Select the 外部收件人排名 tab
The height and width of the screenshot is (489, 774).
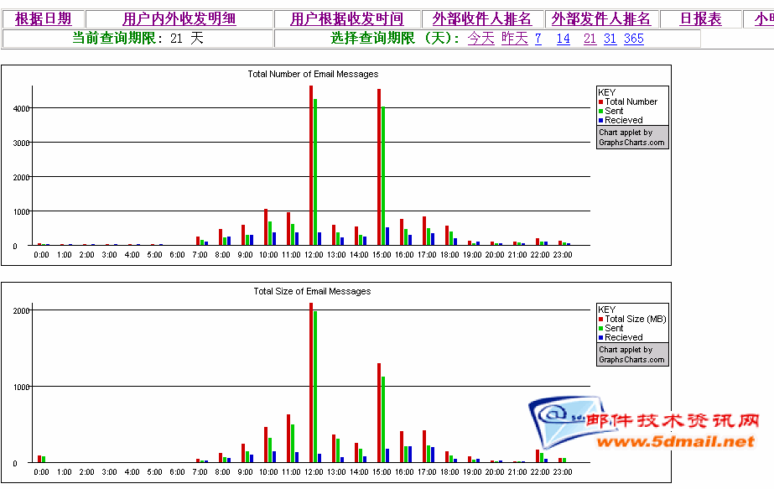point(482,19)
